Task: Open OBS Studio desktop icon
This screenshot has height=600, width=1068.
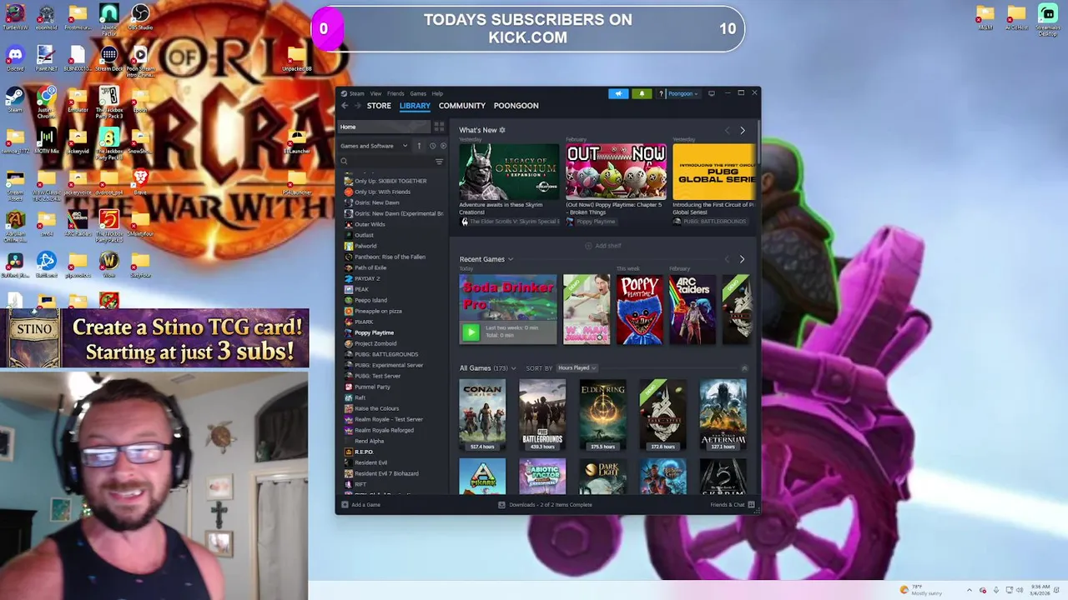Action: (x=140, y=17)
